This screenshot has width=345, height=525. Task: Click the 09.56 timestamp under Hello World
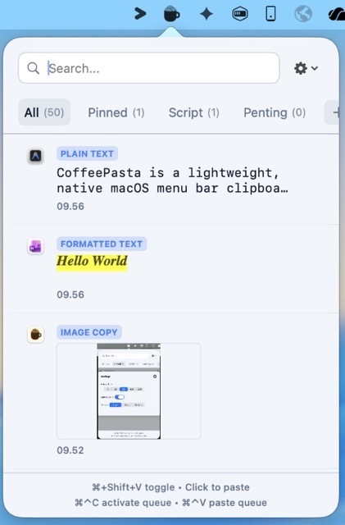[x=70, y=294]
